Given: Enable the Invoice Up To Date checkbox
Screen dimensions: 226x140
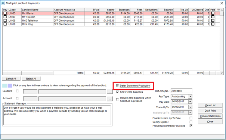Looking at the screenshot, I should (x=191, y=118).
